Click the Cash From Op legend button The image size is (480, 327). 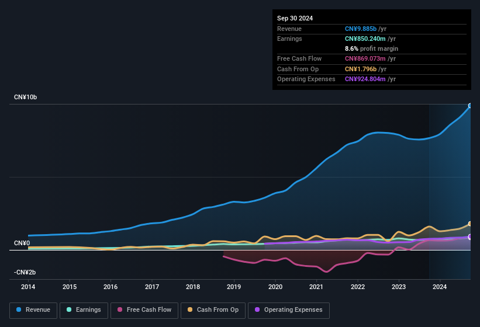tap(213, 310)
